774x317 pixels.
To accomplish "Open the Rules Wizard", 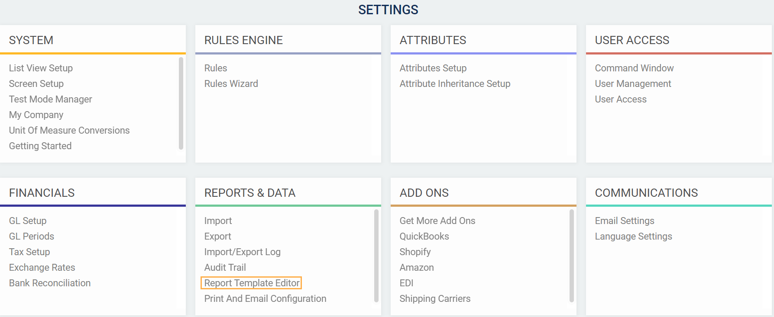I will click(x=231, y=83).
